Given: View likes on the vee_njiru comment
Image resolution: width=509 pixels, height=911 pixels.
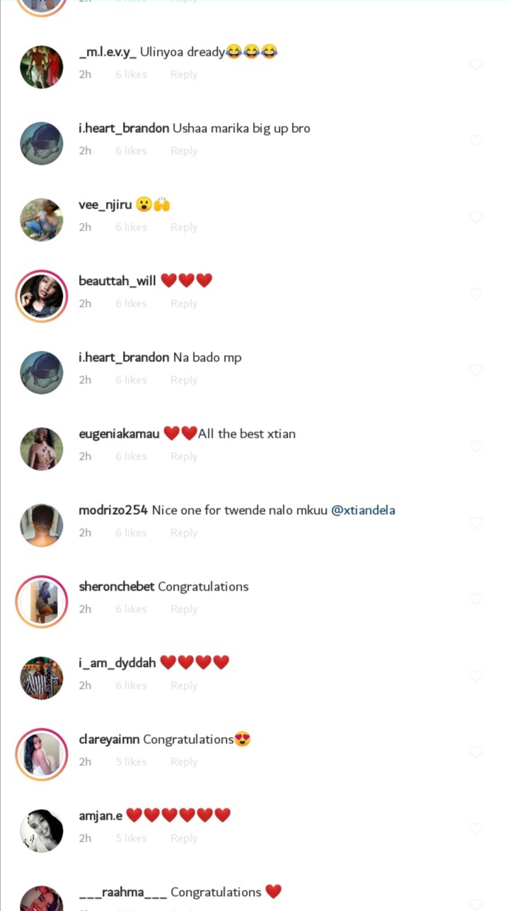Looking at the screenshot, I should 131,227.
